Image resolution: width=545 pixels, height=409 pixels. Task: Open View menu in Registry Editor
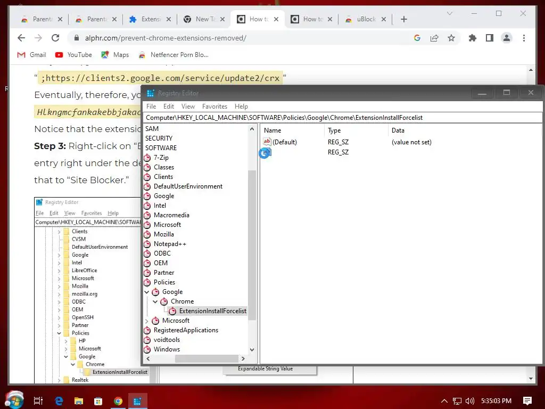[x=188, y=107]
